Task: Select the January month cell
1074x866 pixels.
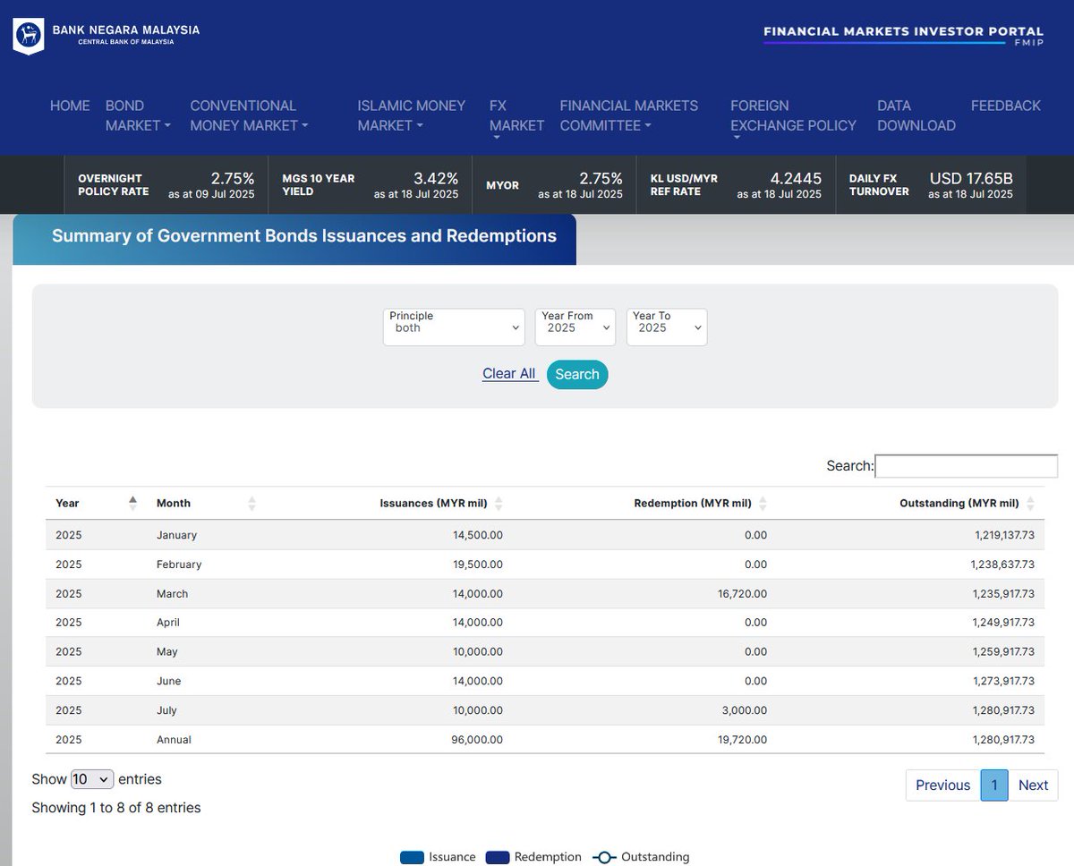Action: pyautogui.click(x=176, y=535)
